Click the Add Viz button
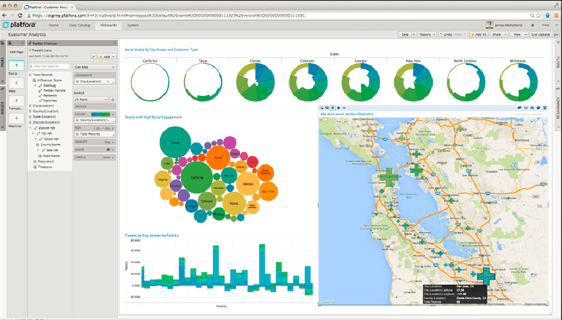Image resolution: width=562 pixels, height=320 pixels. pyautogui.click(x=479, y=34)
